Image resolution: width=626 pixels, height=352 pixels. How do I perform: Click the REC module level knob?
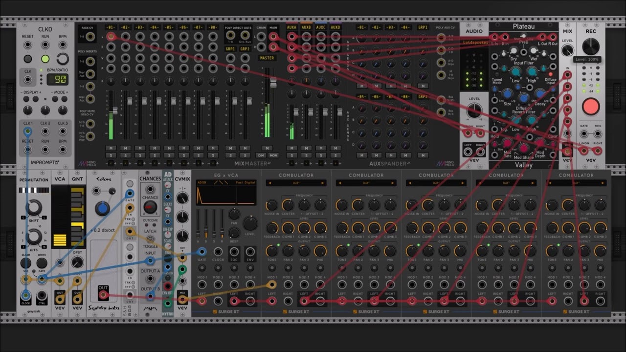[591, 46]
